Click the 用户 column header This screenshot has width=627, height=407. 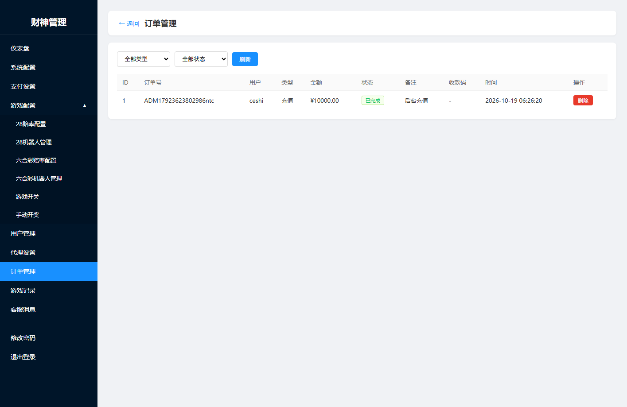[255, 82]
